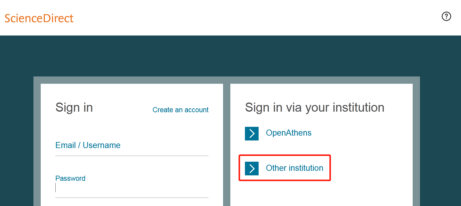Click the arrow icon beside Other institution

tap(252, 168)
